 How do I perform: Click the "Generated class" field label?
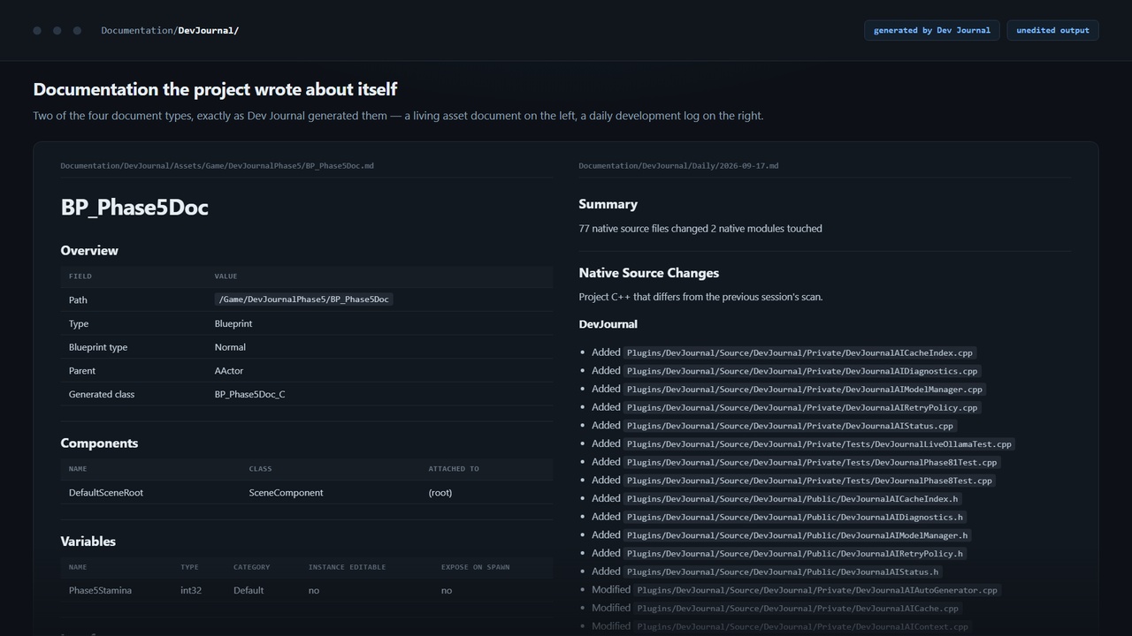coord(102,395)
